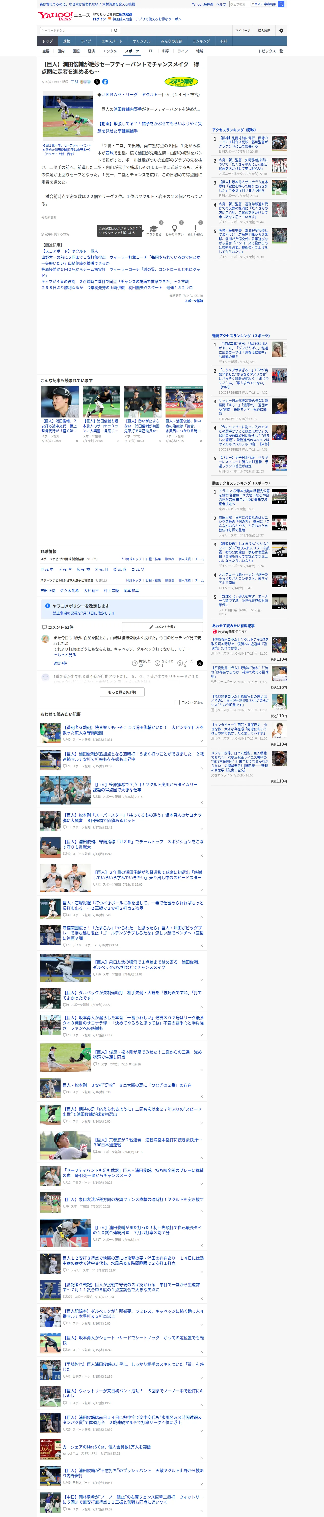Viewport: 324px width, 1517px height.
Task: Open the 順位表 link in プロ野球 row
Action: click(169, 559)
